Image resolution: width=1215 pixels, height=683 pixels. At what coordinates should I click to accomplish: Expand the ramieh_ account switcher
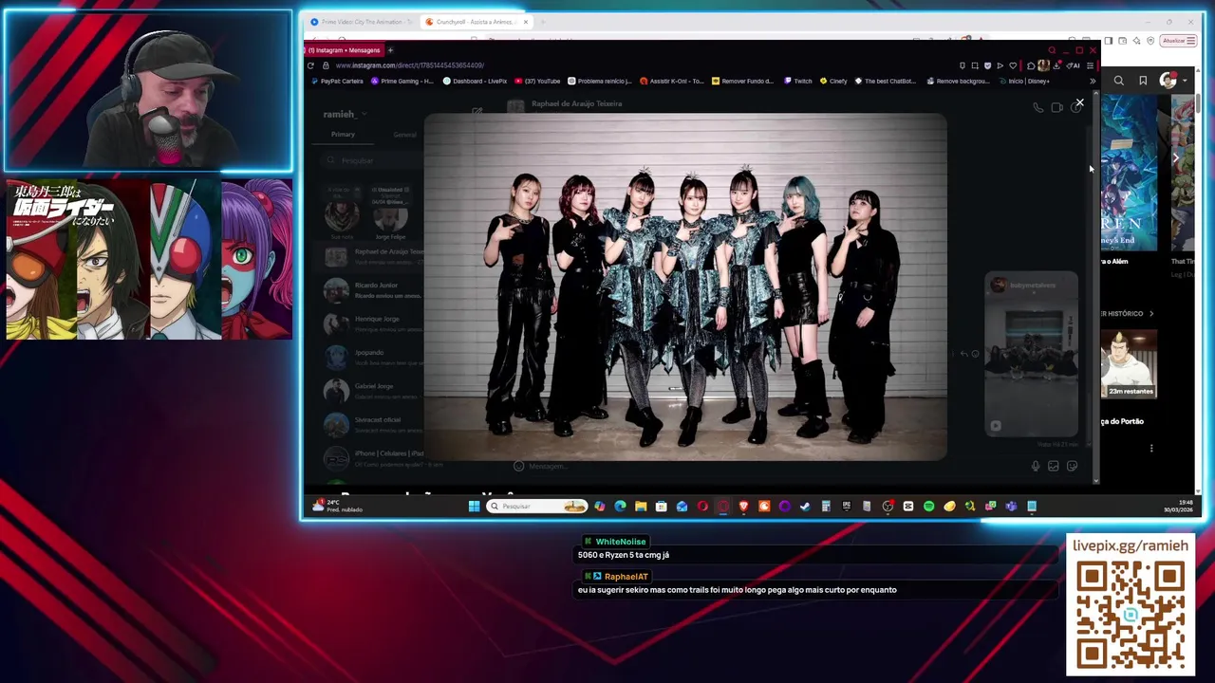coord(343,114)
